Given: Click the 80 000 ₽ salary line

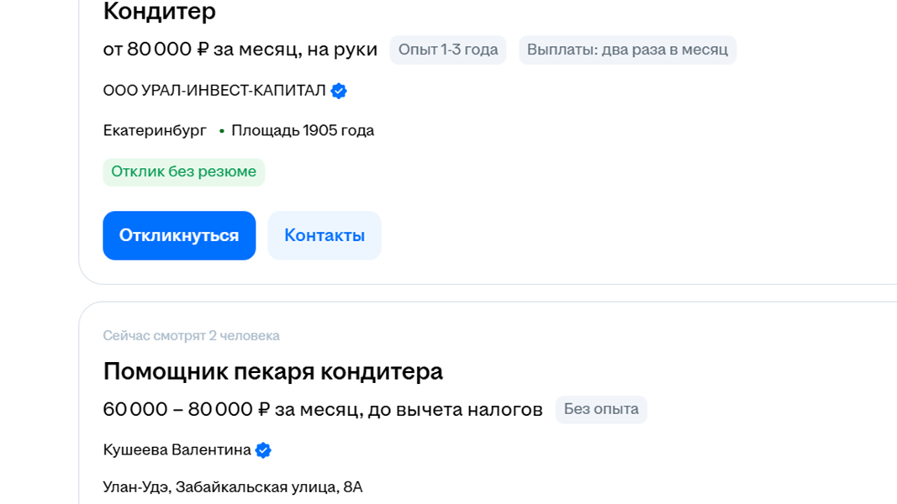Looking at the screenshot, I should (x=240, y=50).
